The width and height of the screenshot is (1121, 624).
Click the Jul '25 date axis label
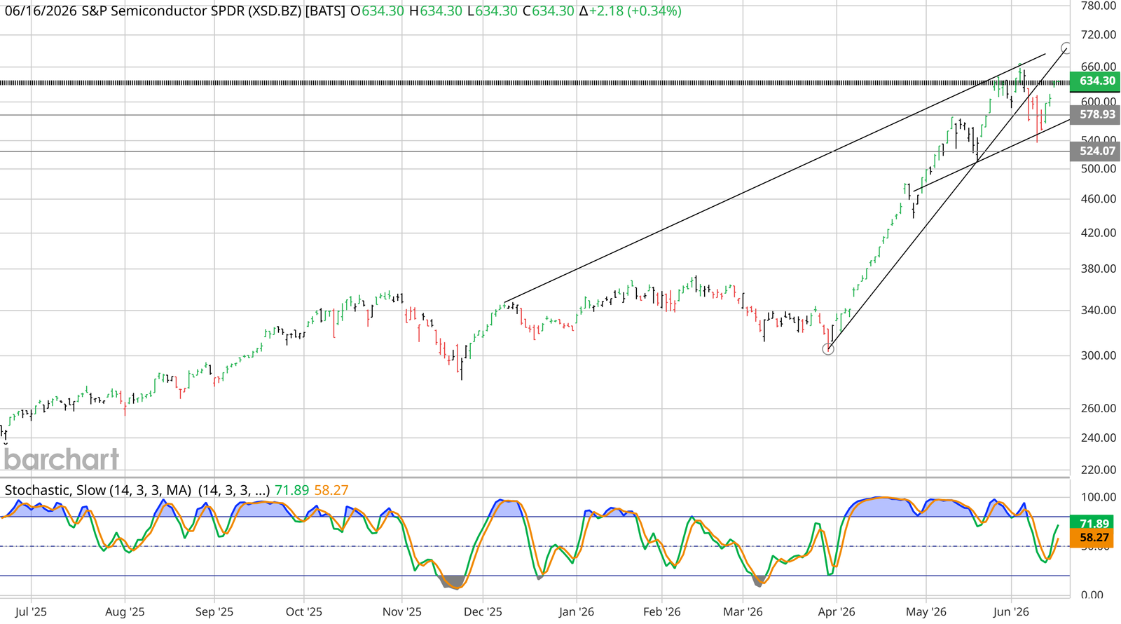(x=31, y=612)
